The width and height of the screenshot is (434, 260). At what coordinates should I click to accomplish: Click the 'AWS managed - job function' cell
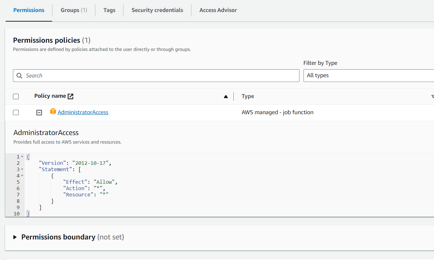coord(278,112)
